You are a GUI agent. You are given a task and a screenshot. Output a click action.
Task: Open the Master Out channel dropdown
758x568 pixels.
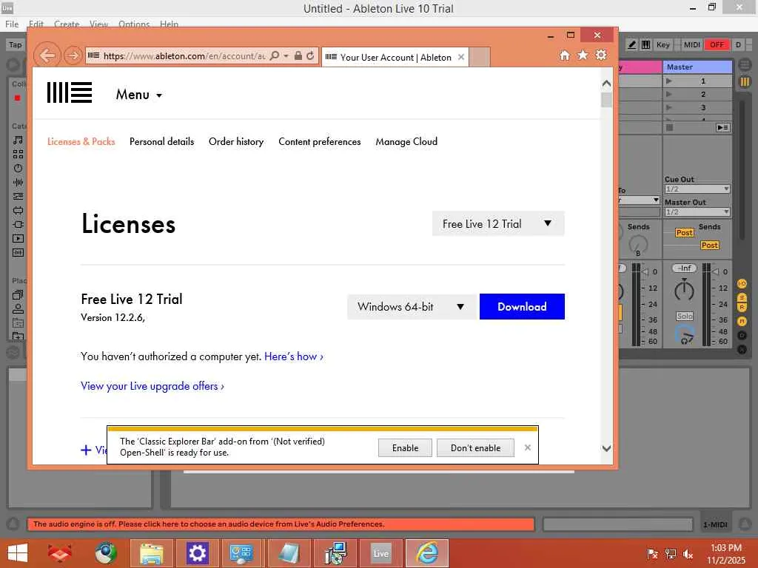697,212
